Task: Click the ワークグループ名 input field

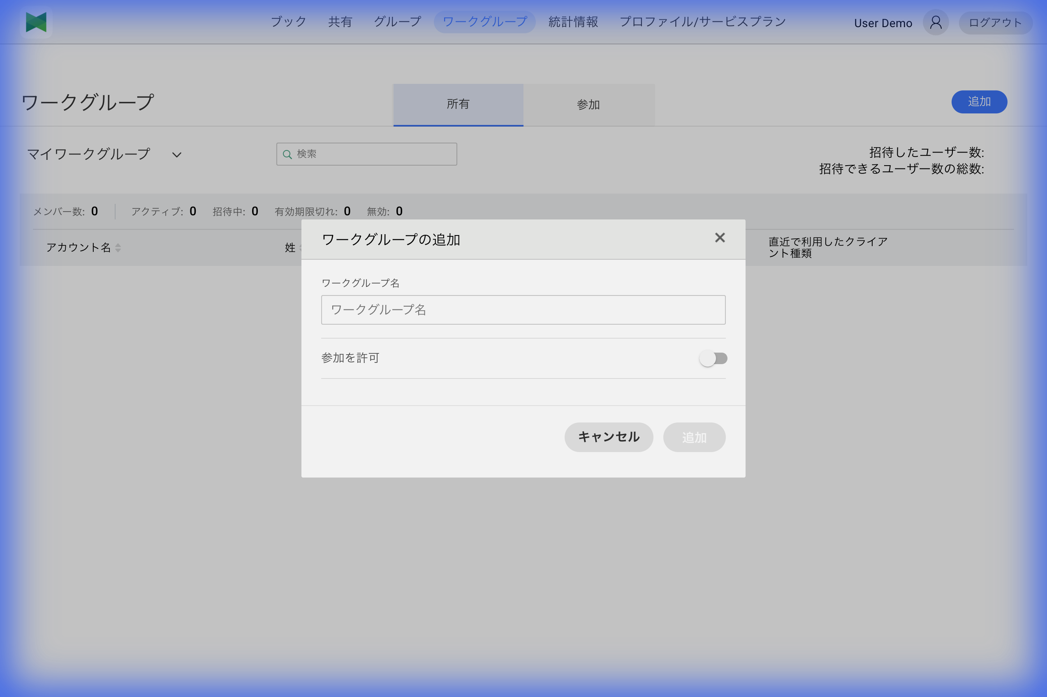Action: click(x=523, y=310)
